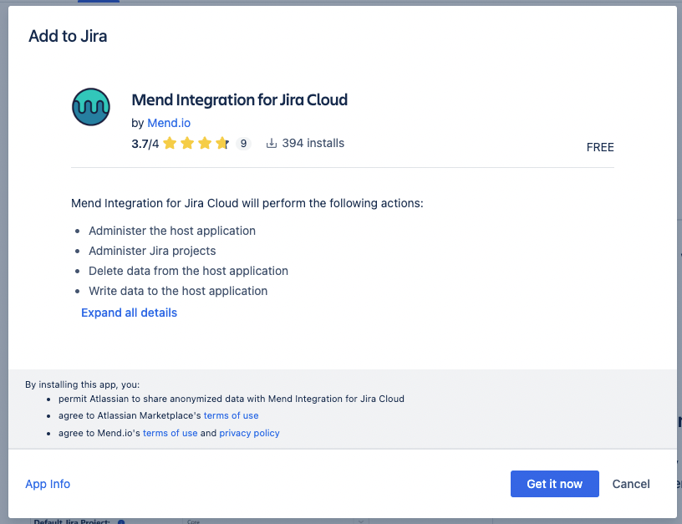Open the Mend.io developer page

[x=168, y=122]
